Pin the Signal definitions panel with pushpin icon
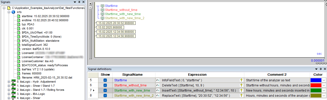The width and height of the screenshot is (327, 100). click(x=321, y=69)
